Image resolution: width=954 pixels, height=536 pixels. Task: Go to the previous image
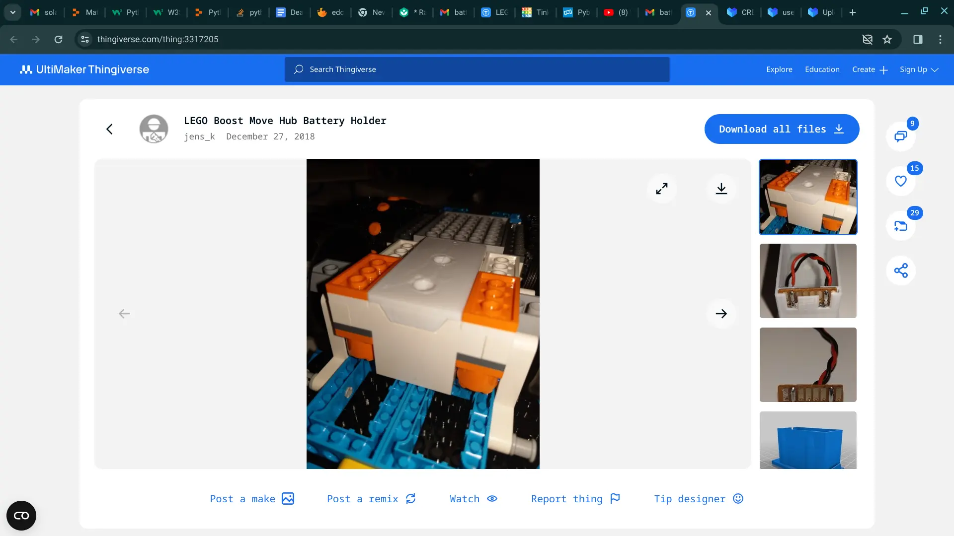124,314
